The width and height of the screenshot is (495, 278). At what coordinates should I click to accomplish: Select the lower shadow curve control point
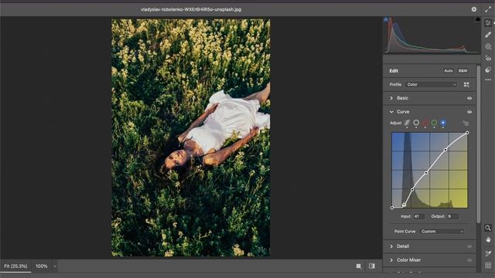point(412,189)
